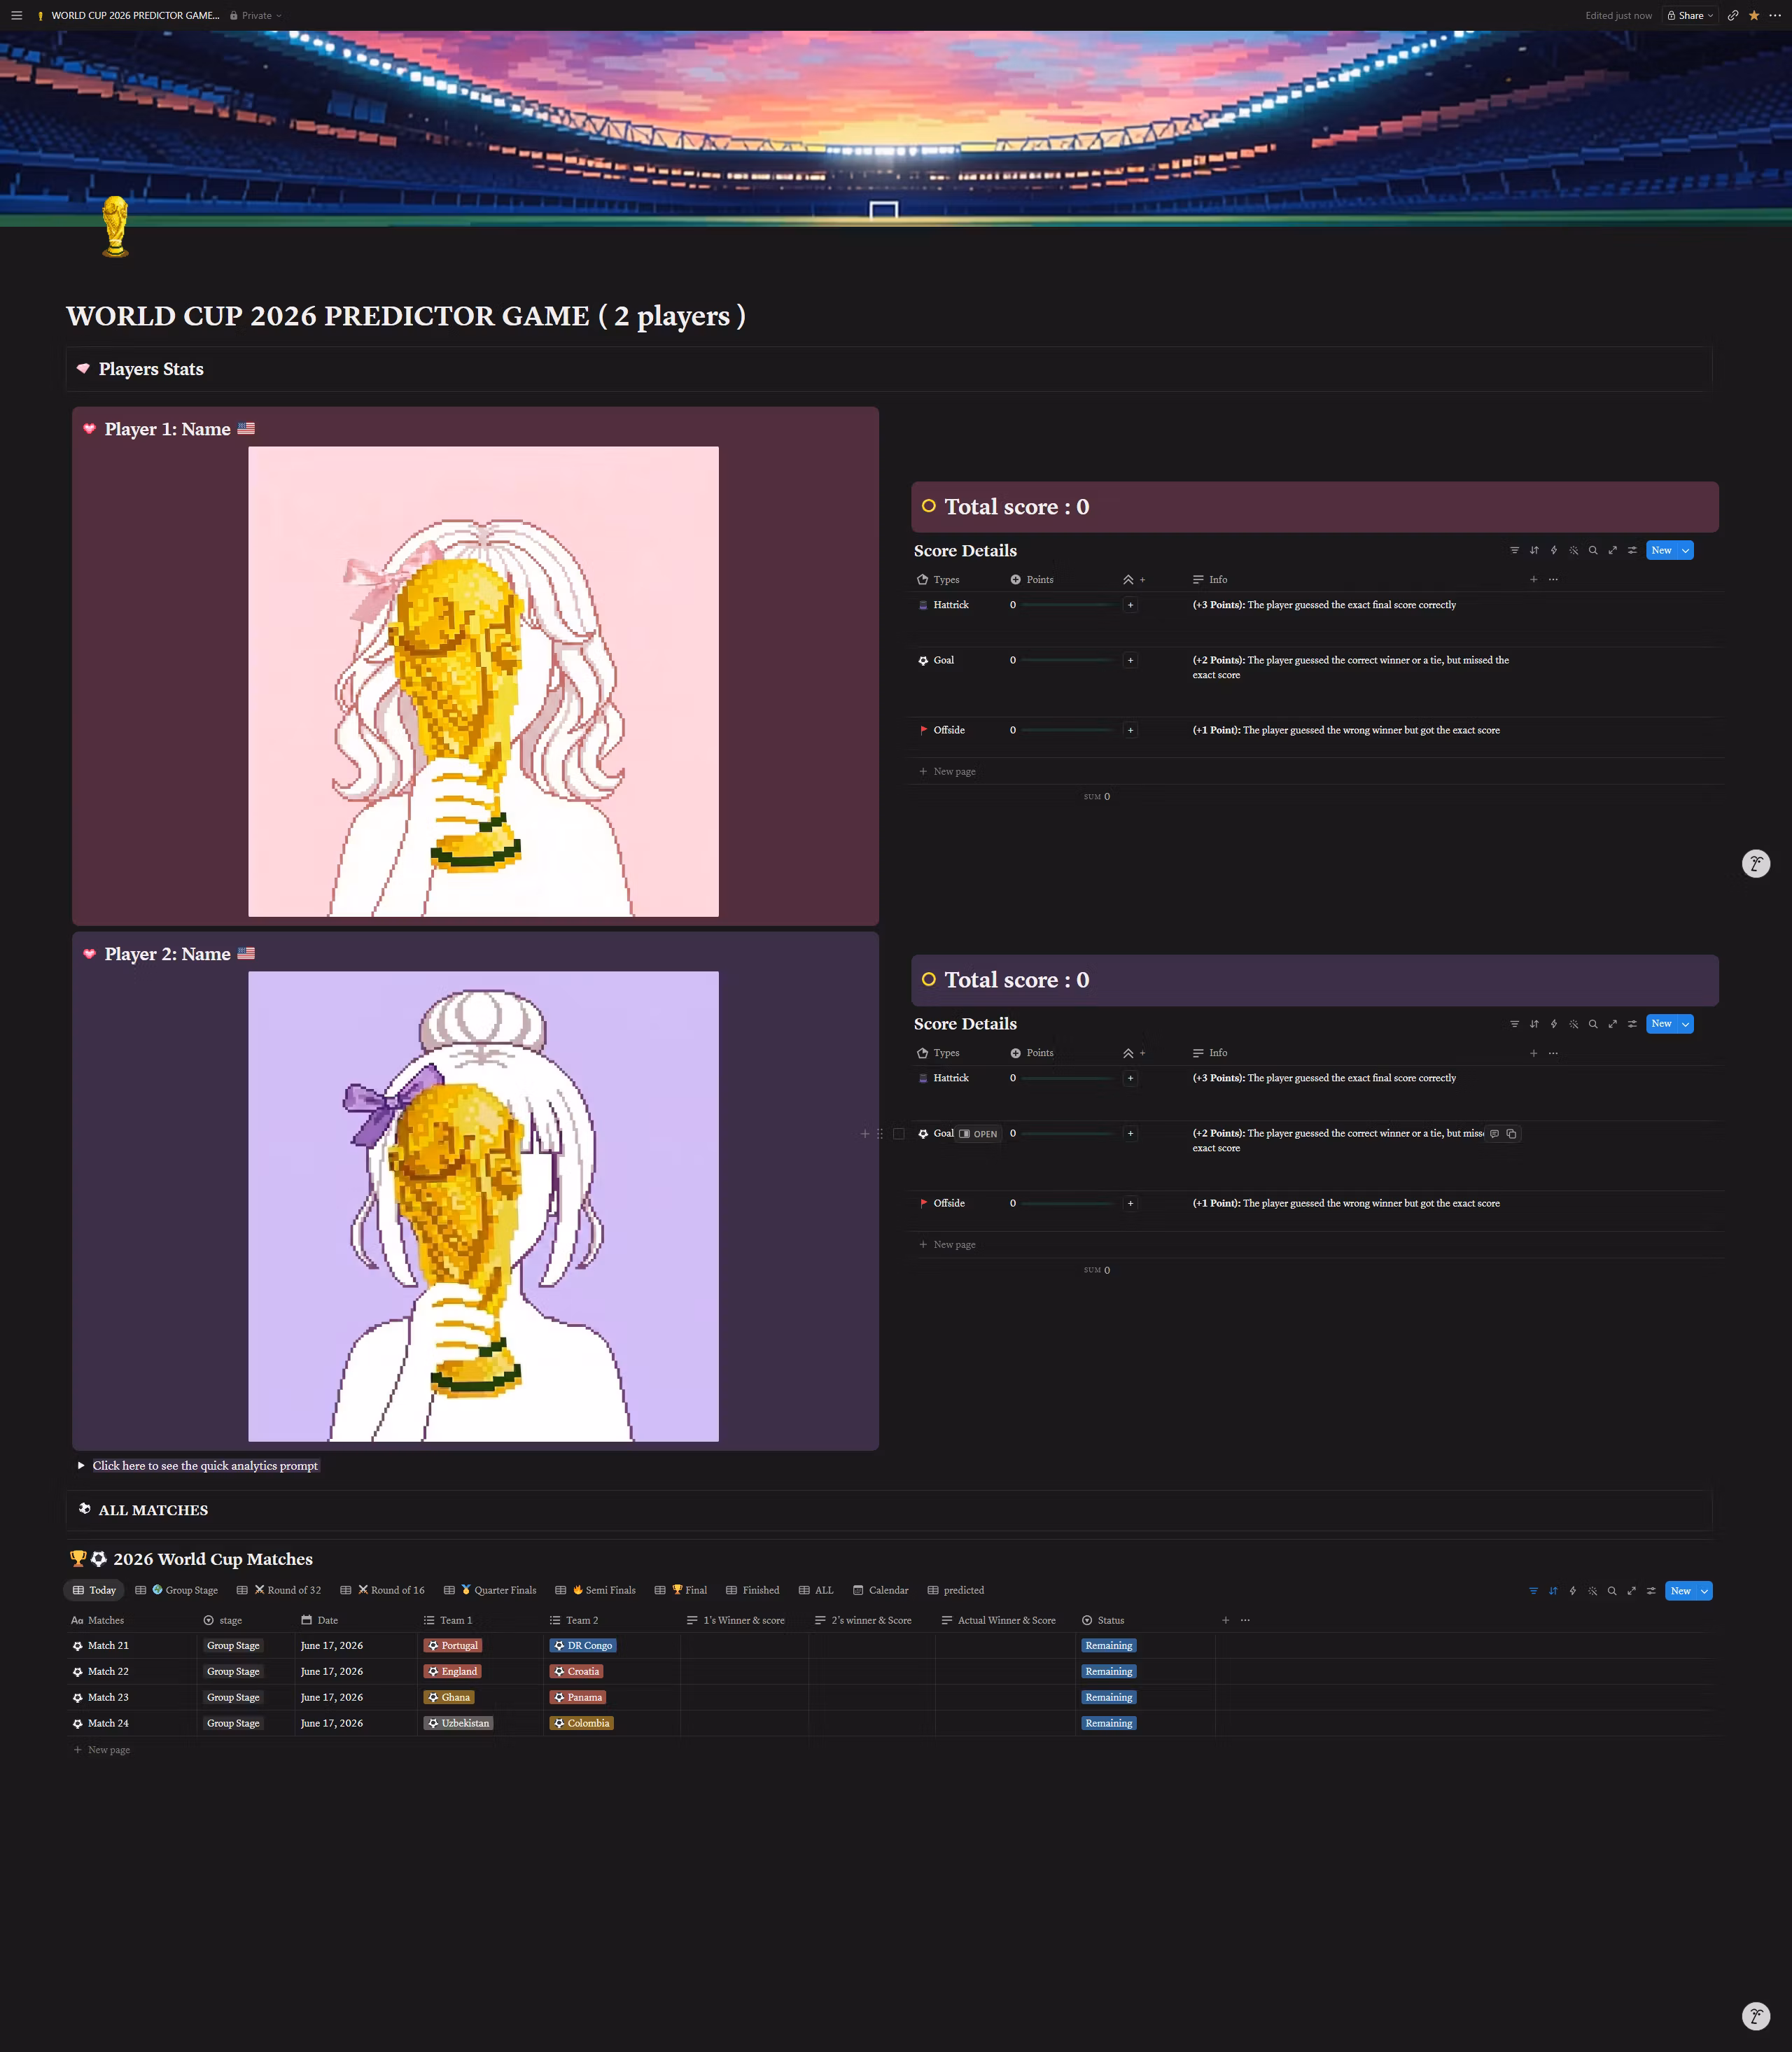
Task: Click filter icon in Player 1 Score Details
Action: coord(1514,550)
